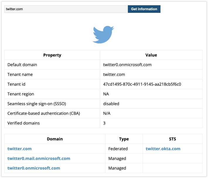Viewport: 208px width, 178px height.
Task: Click the tenant region value NA
Action: (x=106, y=94)
